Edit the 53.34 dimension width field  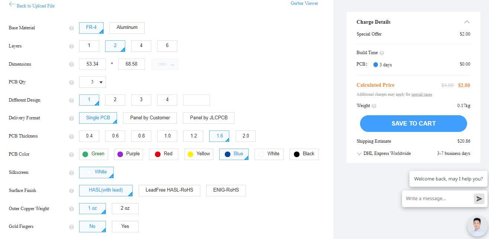(x=92, y=64)
